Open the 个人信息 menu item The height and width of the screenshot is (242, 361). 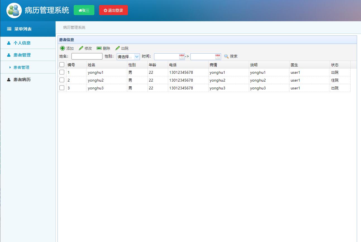click(22, 43)
